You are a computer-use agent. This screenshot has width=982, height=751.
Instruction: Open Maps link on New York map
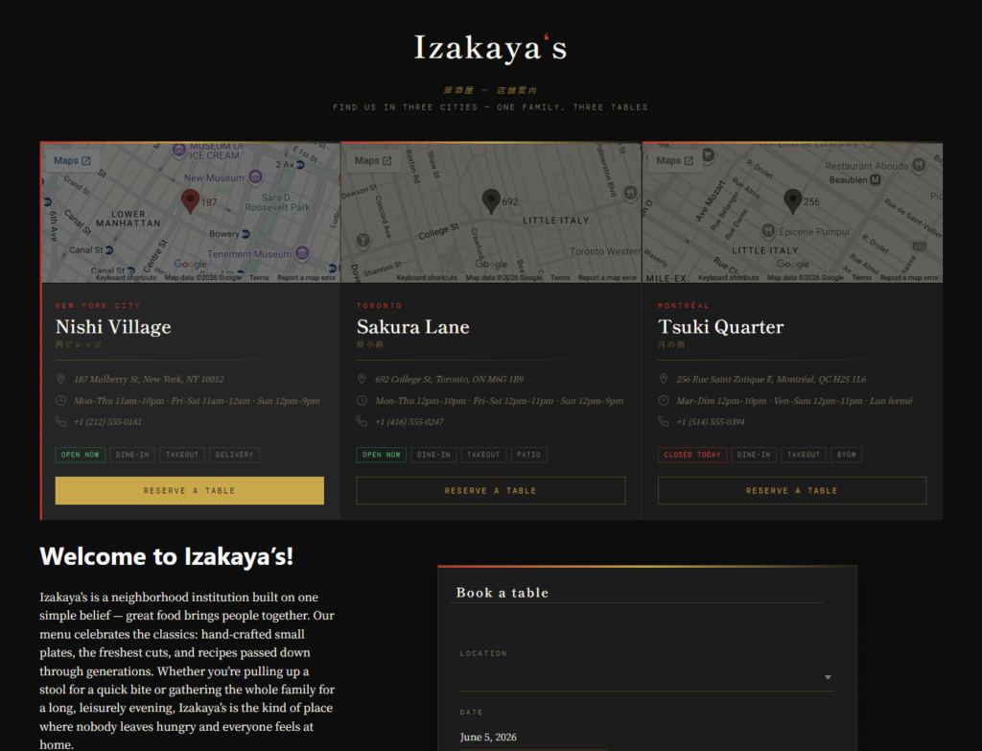72,160
